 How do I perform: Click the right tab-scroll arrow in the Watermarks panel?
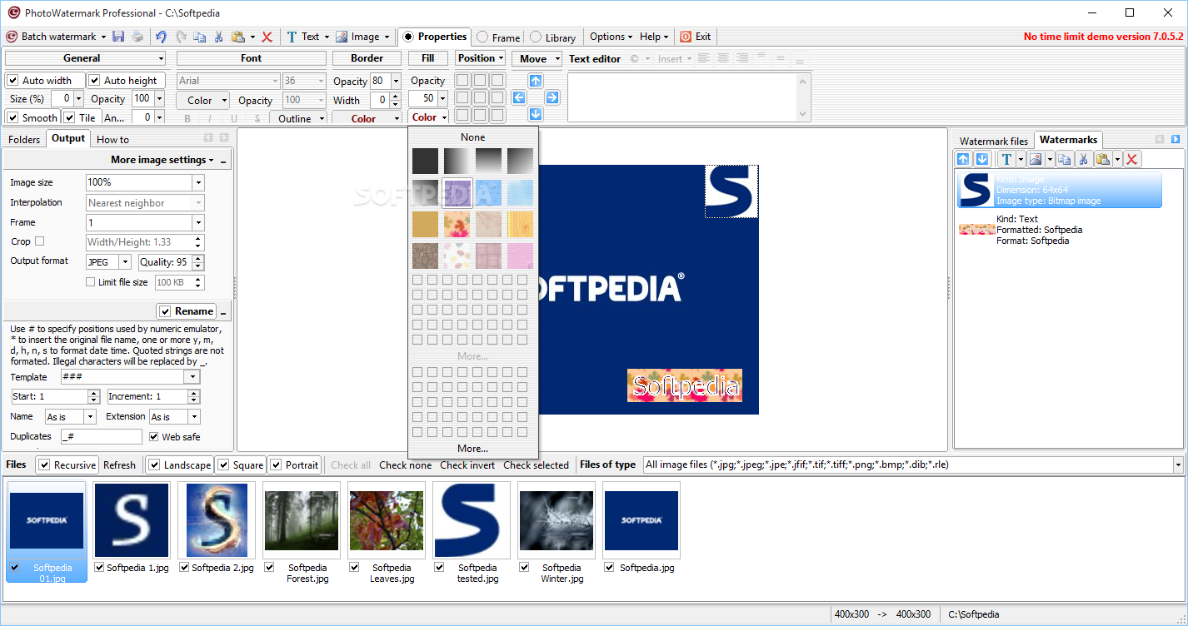pyautogui.click(x=1176, y=139)
